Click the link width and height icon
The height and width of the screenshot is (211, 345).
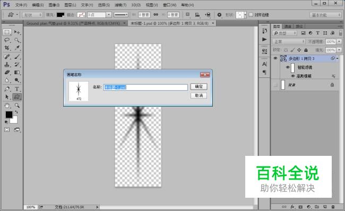[156, 14]
